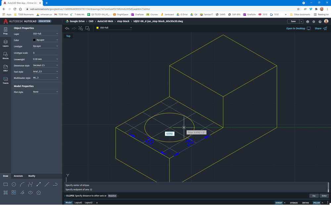The width and height of the screenshot is (331, 206).
Task: Toggle OSNAP object snapping
Action: 279,203
